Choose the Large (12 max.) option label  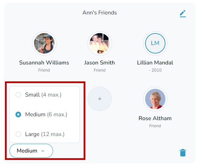(x=45, y=134)
